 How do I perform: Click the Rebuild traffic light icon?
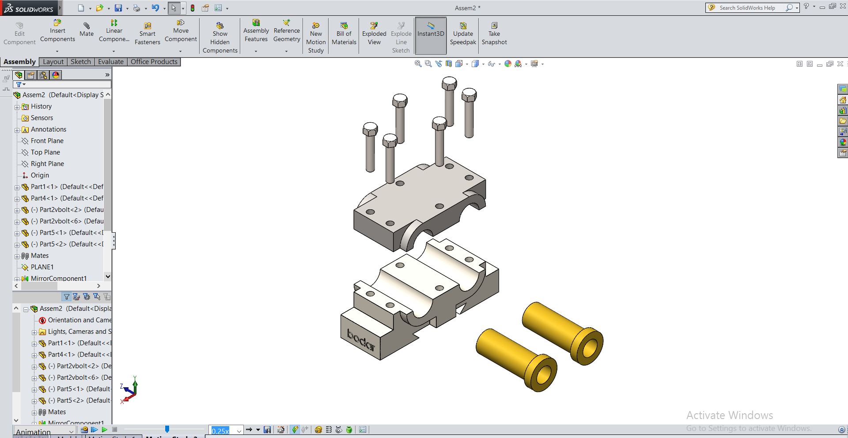193,8
